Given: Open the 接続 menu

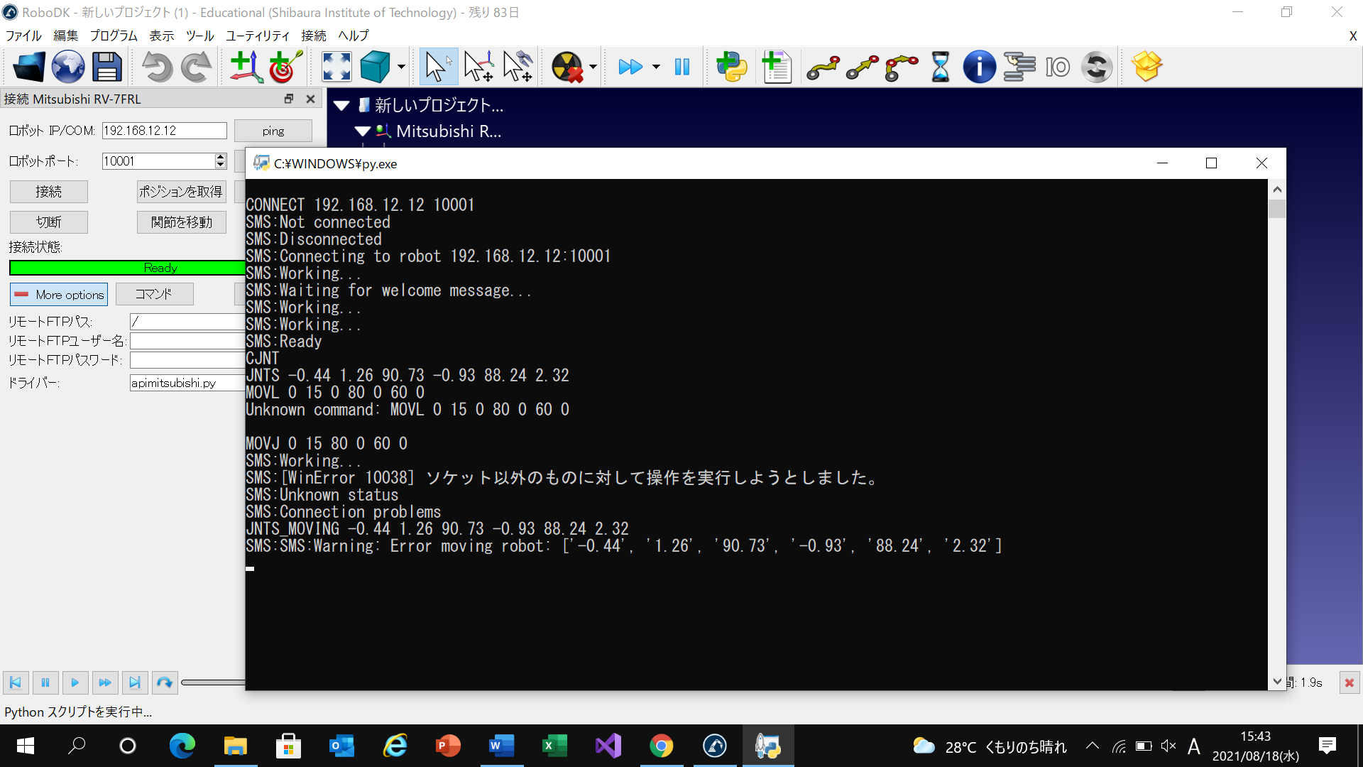Looking at the screenshot, I should [314, 36].
